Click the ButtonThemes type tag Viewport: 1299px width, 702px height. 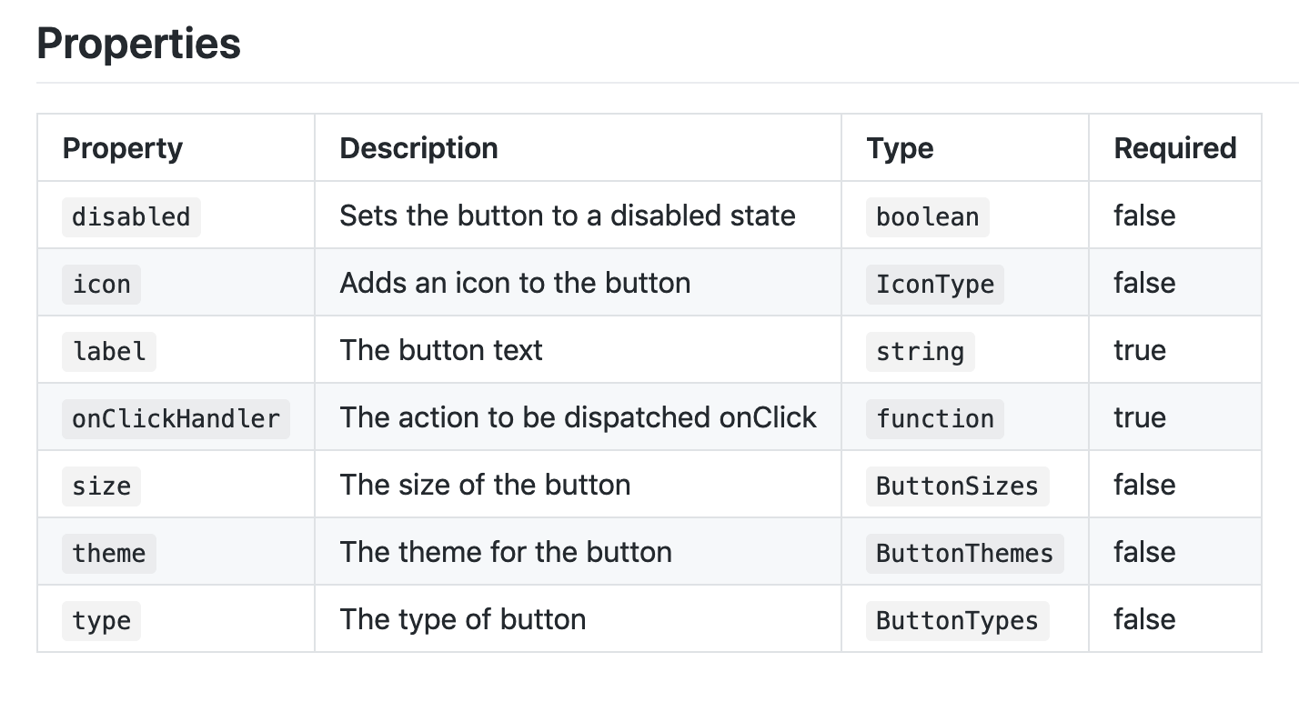[x=964, y=554]
